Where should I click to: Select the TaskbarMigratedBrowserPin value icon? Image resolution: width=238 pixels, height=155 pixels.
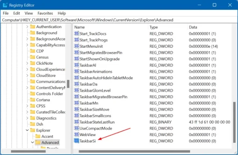coord(77,97)
